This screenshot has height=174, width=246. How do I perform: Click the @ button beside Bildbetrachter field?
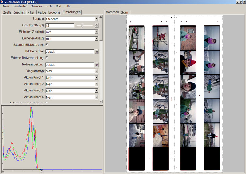click(97, 52)
